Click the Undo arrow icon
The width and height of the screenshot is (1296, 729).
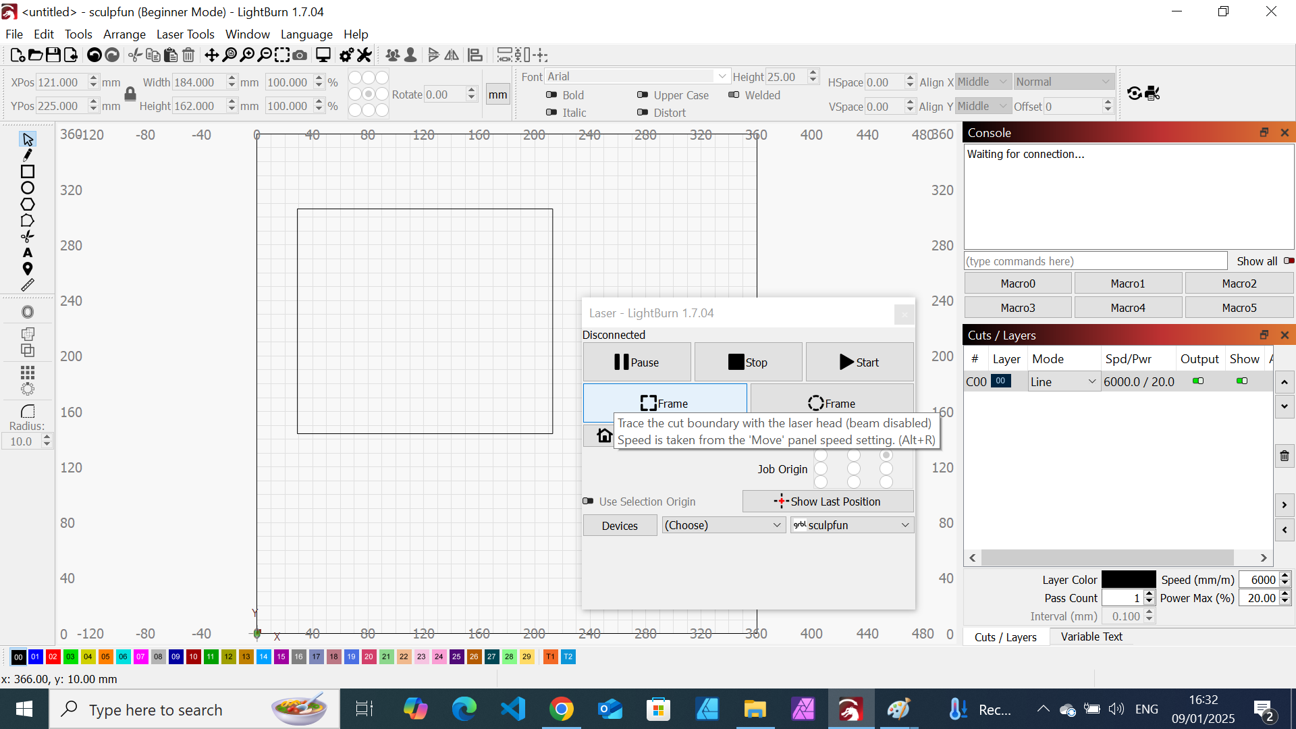click(x=94, y=55)
